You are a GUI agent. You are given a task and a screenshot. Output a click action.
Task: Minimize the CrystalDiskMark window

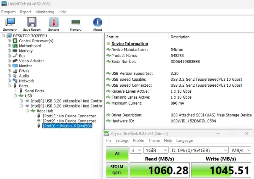[x=218, y=133]
